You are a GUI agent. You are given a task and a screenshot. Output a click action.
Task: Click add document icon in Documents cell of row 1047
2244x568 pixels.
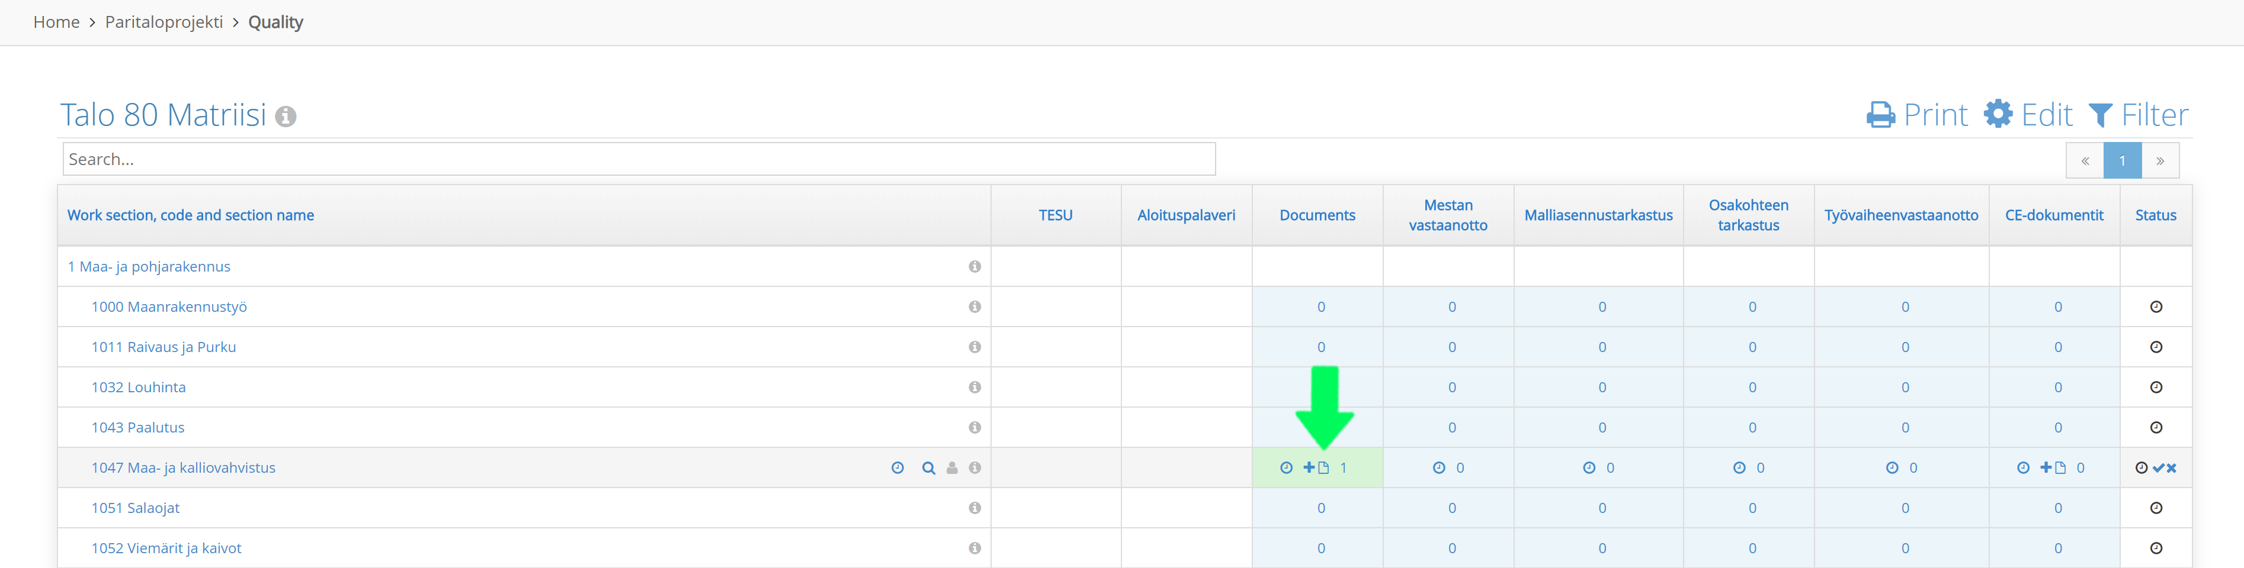(1316, 468)
